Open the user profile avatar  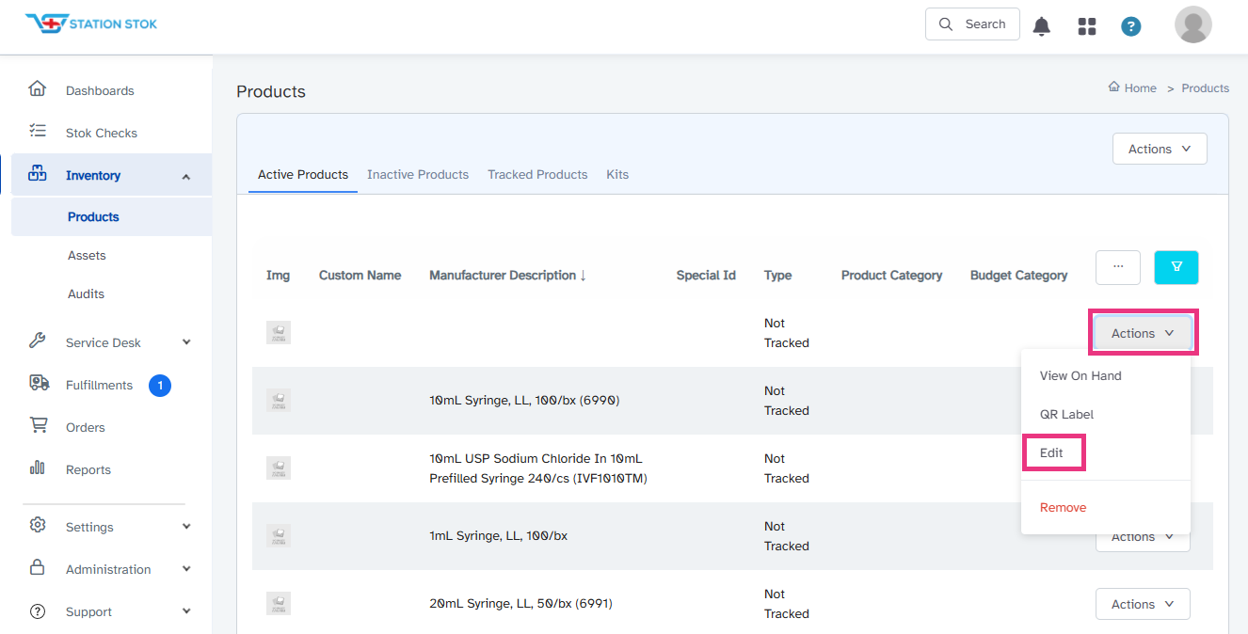click(1192, 24)
